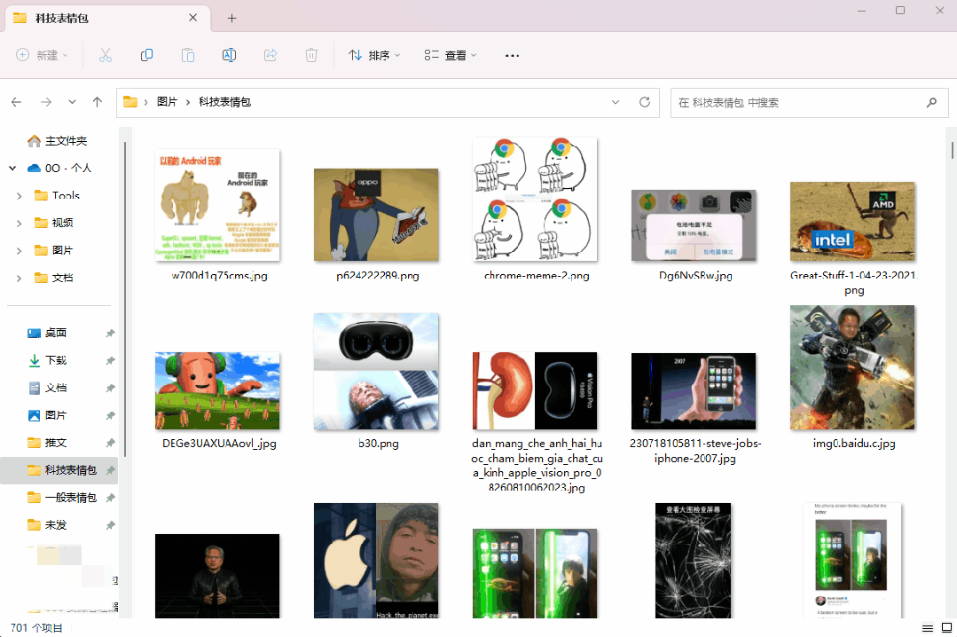Click pin icon beside 推文
Screen dimensions: 957x637
pos(111,443)
